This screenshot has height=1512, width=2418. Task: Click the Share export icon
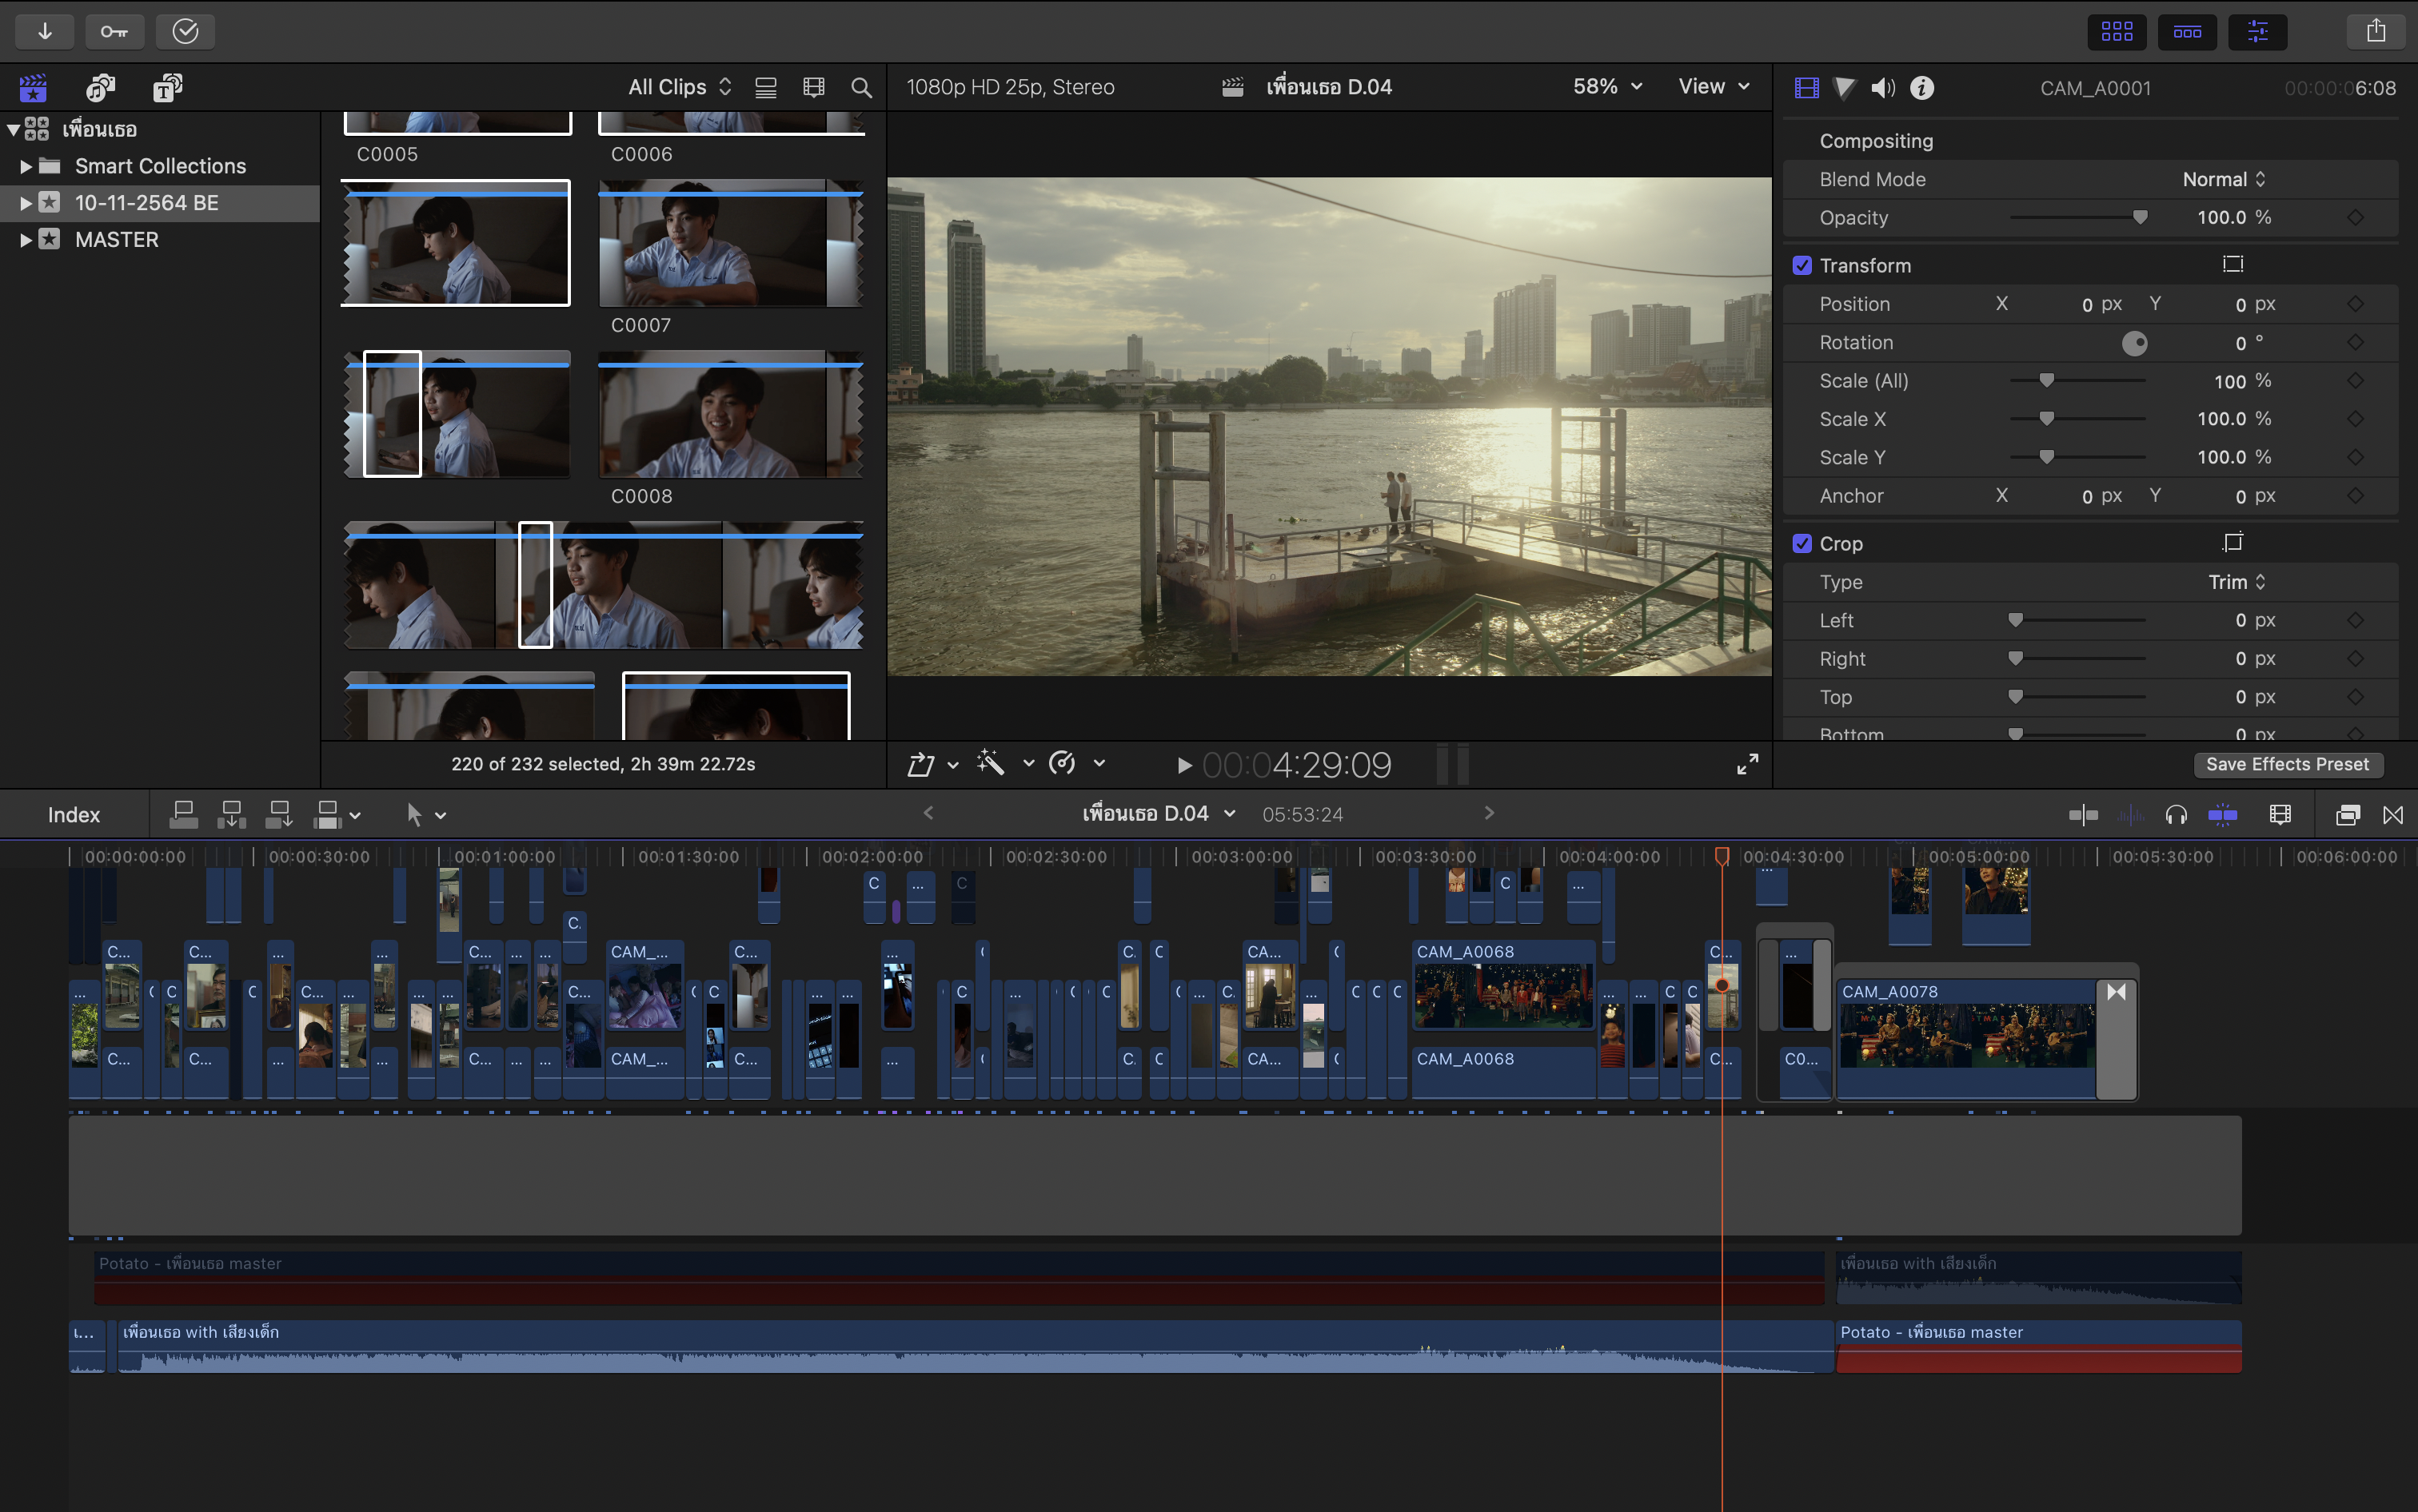click(x=2375, y=31)
